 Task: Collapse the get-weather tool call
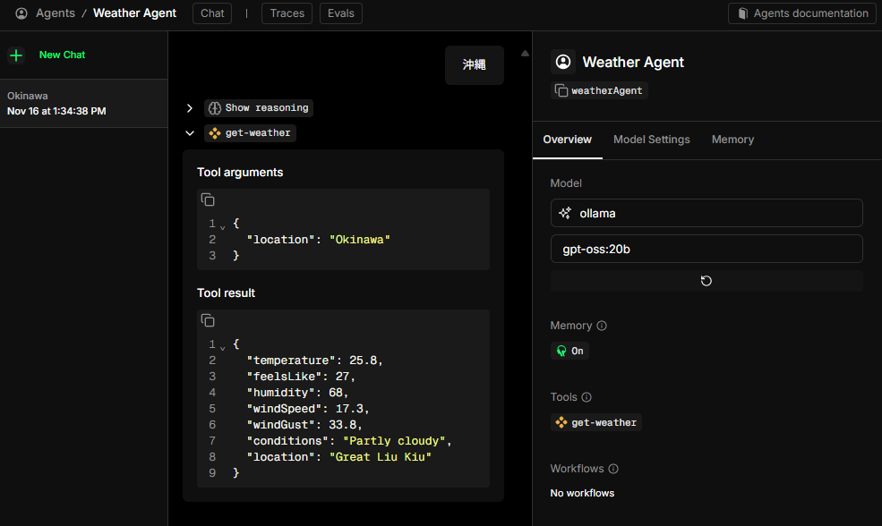pyautogui.click(x=189, y=133)
